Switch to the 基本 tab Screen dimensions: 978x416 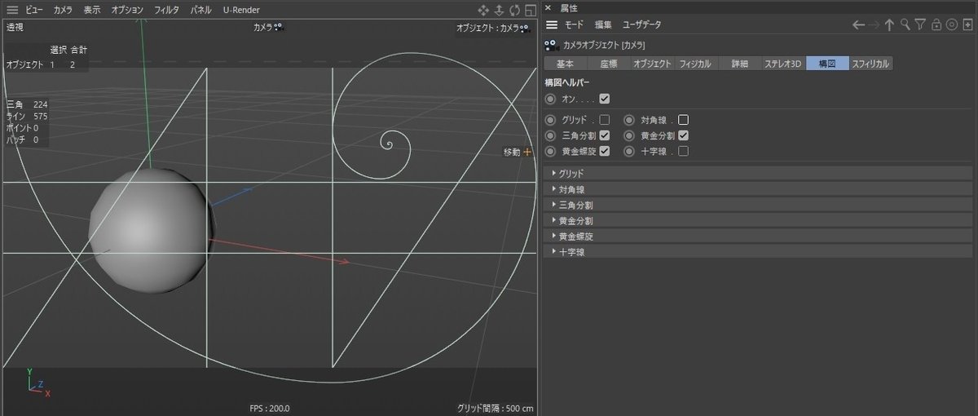click(x=566, y=64)
